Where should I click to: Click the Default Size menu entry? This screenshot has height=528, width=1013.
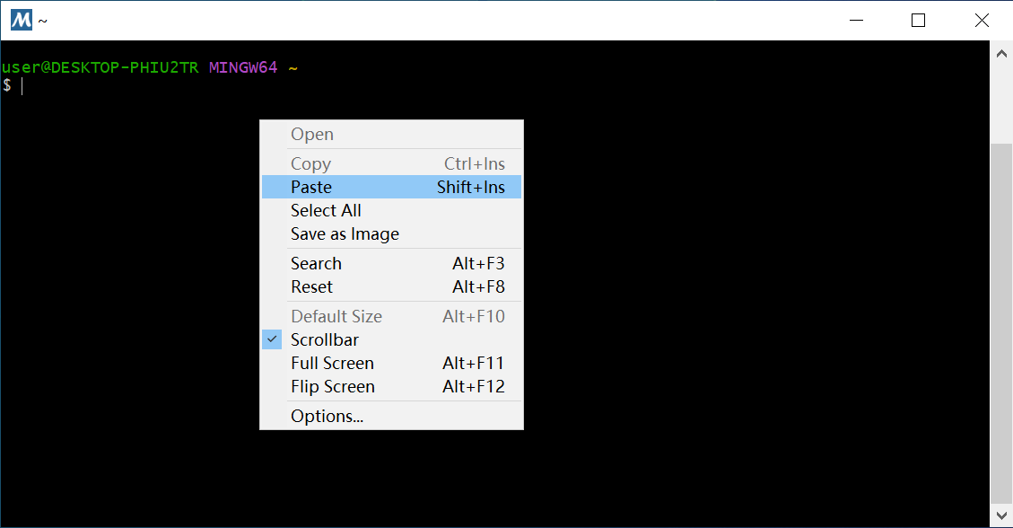pyautogui.click(x=336, y=317)
